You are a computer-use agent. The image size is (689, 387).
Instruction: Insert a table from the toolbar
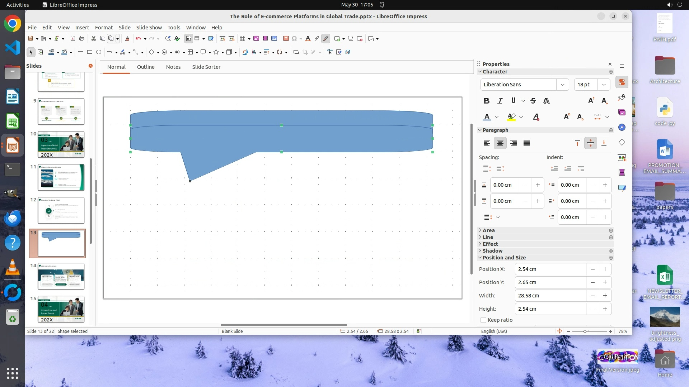[243, 39]
